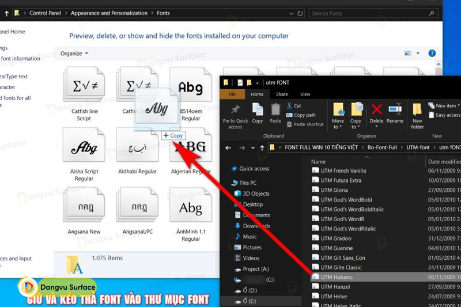Open the view options dropdown arrow
The width and height of the screenshot is (461, 307).
pyautogui.click(x=418, y=53)
